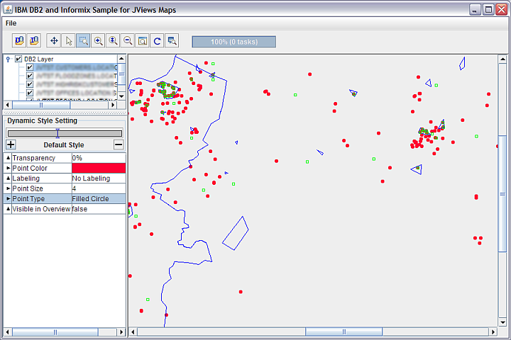Screen dimensions: 511x340
Task: Select the arrow pointer selection tool
Action: pyautogui.click(x=68, y=40)
